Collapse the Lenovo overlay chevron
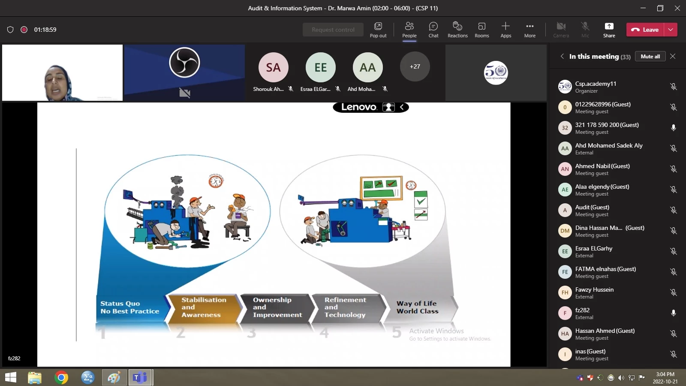The image size is (686, 386). tap(402, 107)
